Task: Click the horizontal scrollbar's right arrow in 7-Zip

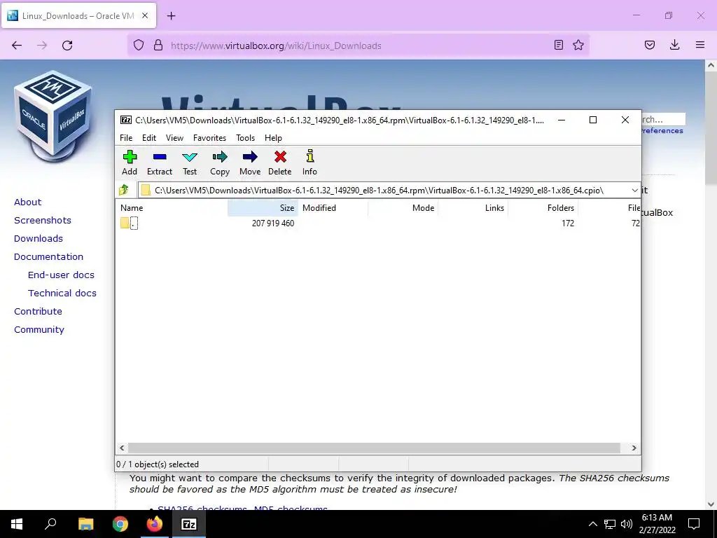Action: click(x=634, y=448)
